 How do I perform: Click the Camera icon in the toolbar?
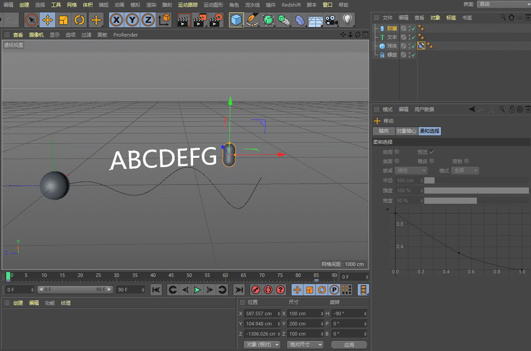[x=331, y=20]
